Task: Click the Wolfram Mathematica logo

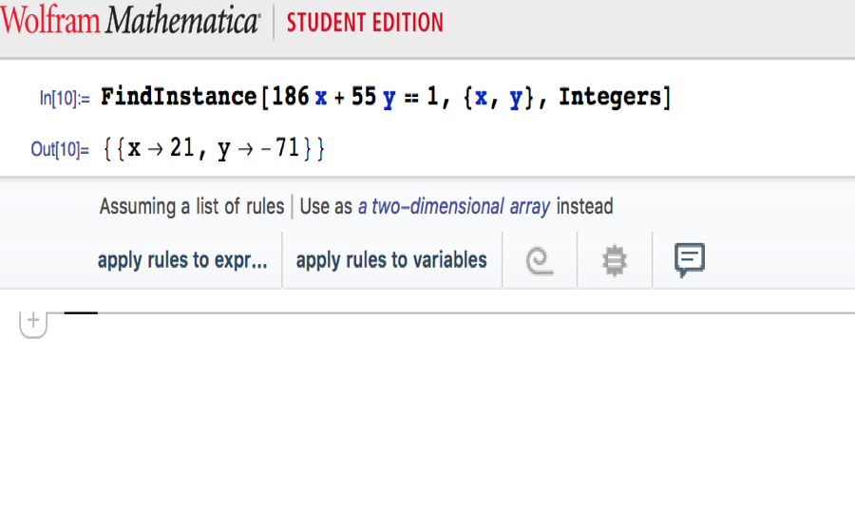Action: point(130,21)
